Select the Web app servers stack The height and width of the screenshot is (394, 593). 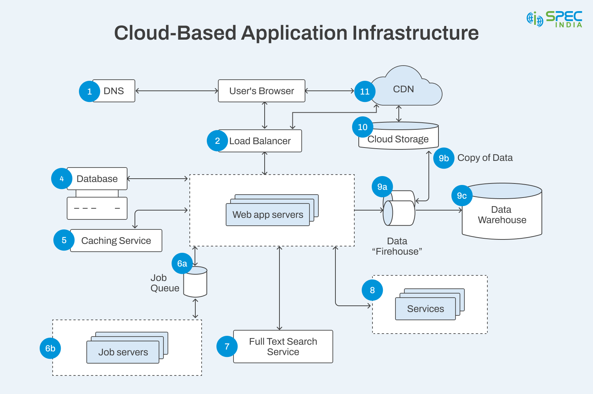pyautogui.click(x=272, y=210)
